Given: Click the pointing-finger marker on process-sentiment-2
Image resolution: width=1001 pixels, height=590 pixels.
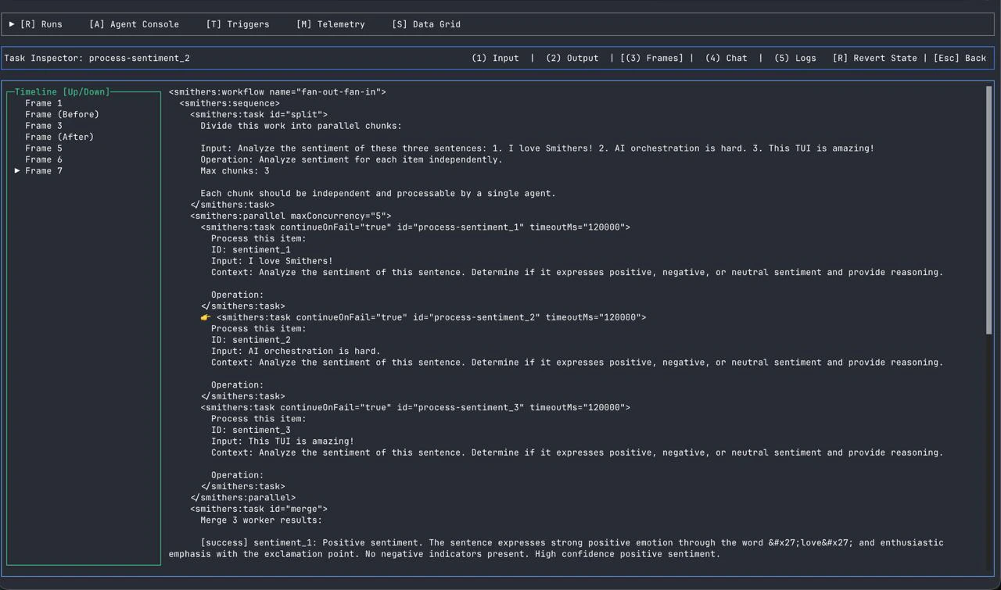Looking at the screenshot, I should point(205,317).
